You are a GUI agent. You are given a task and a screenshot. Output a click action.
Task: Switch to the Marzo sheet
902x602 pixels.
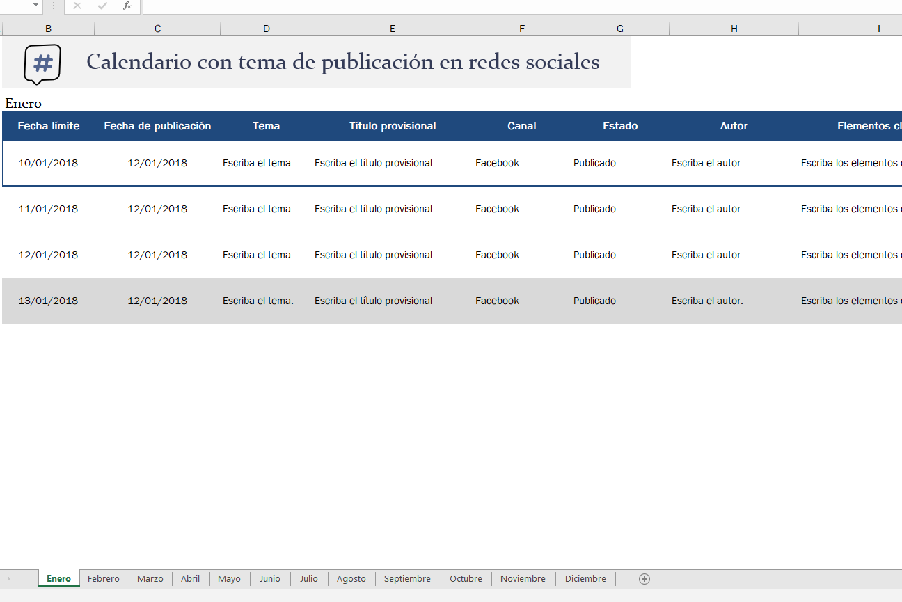(150, 578)
